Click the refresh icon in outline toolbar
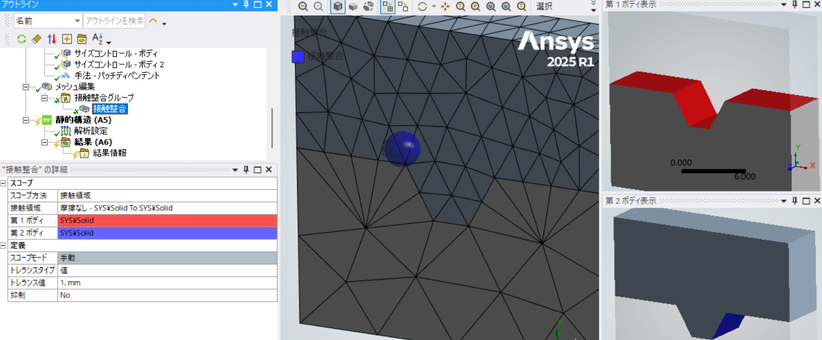The height and width of the screenshot is (340, 822). (21, 39)
